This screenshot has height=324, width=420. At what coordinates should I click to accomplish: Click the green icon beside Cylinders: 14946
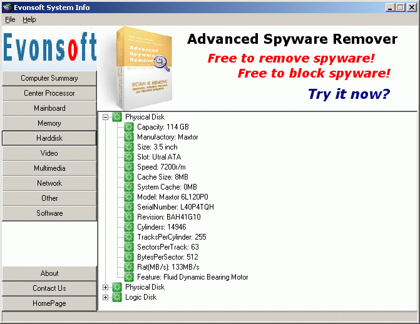(x=128, y=227)
